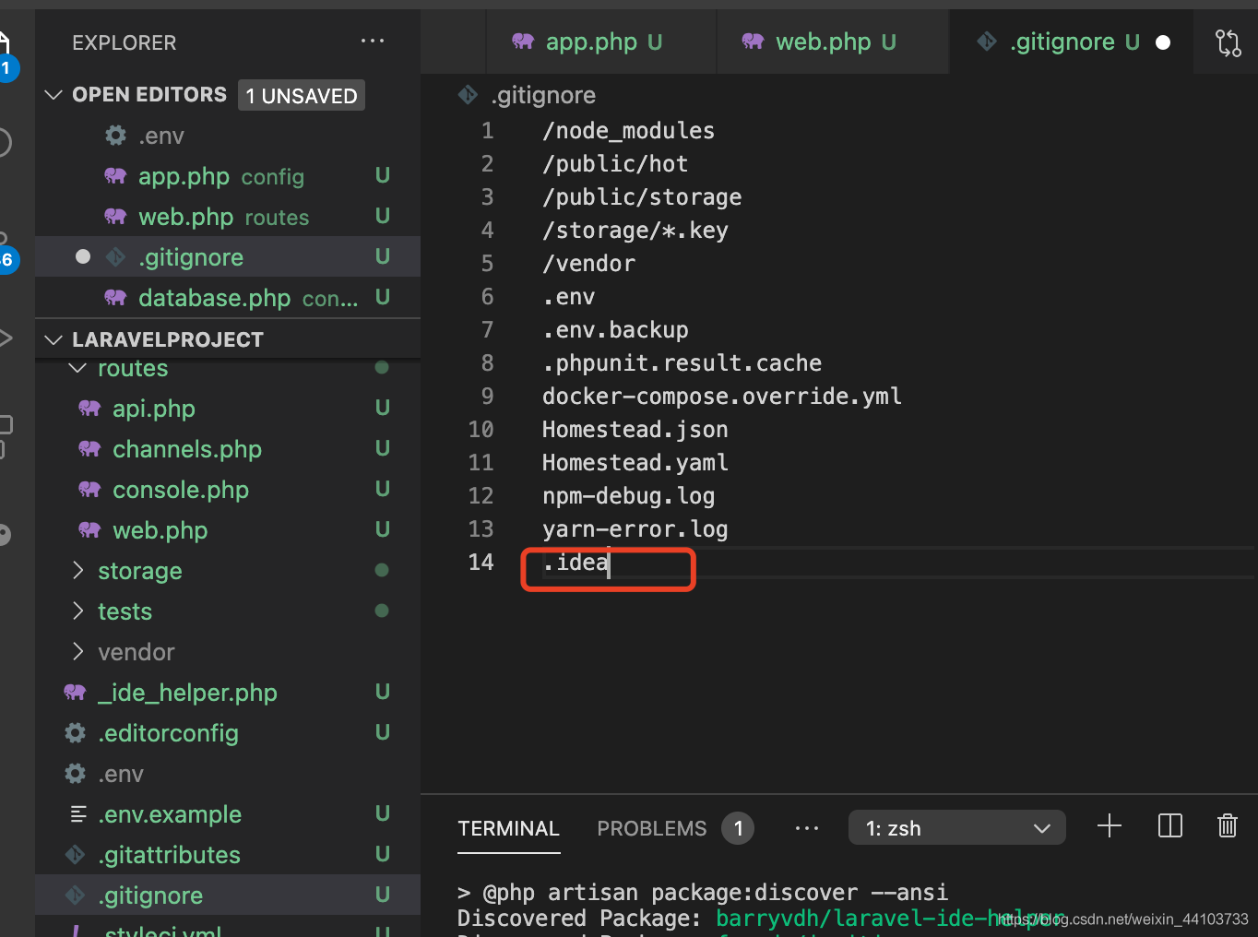Kill terminal with trash icon
This screenshot has height=937, width=1258.
coord(1227,826)
